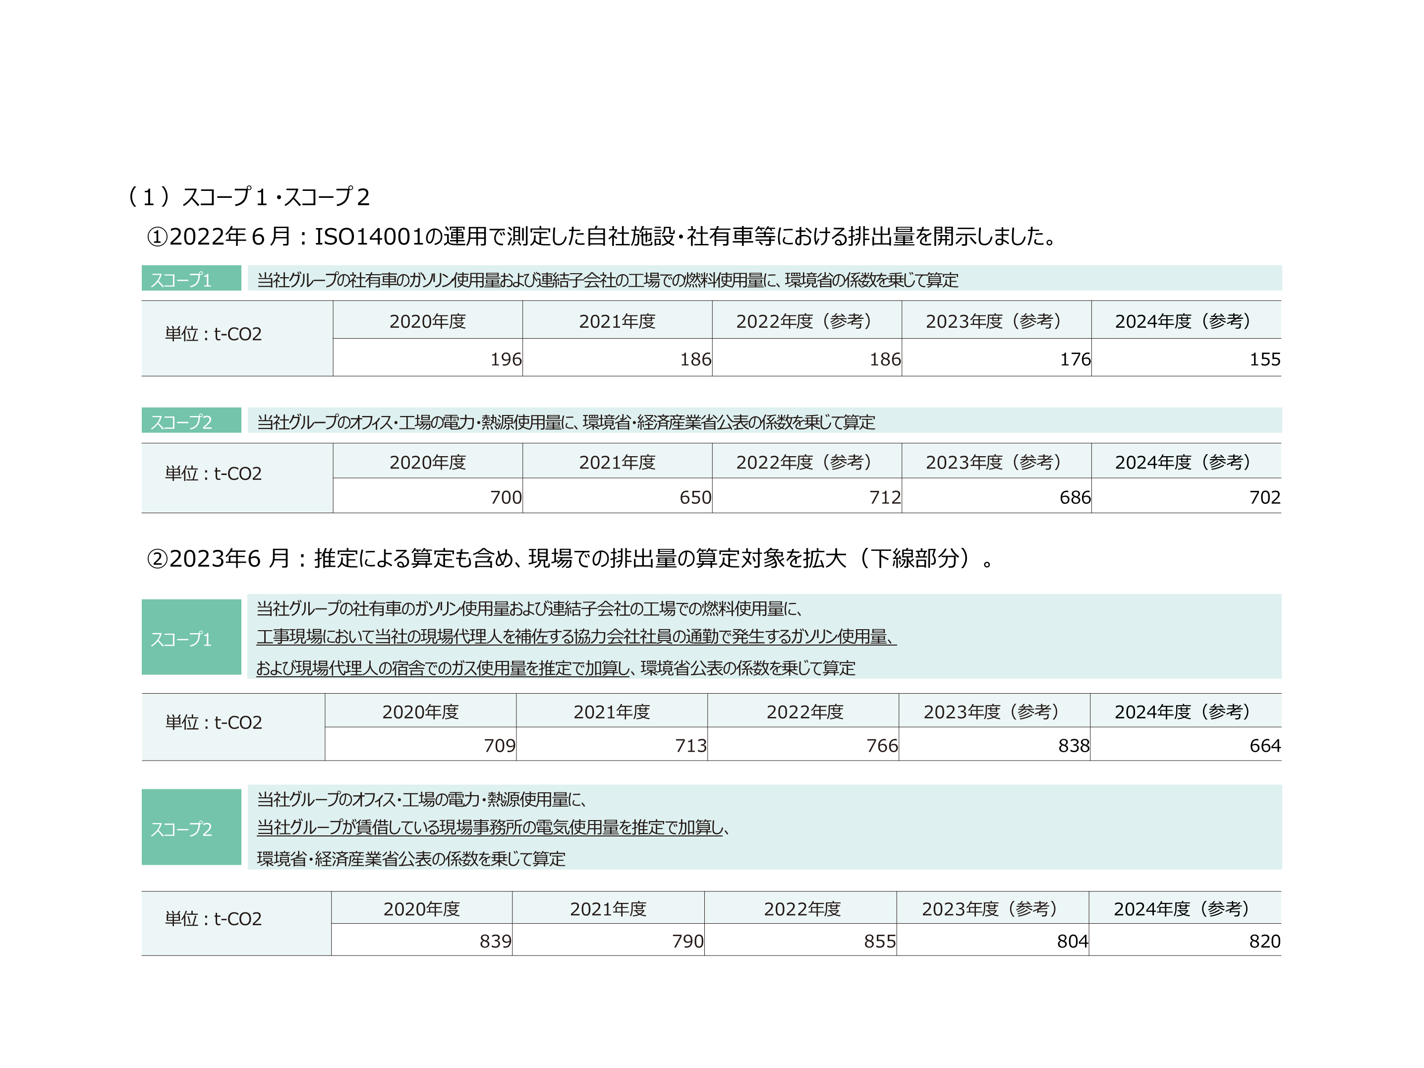Select the value 838
This screenshot has height=1068, width=1424.
point(1074,746)
